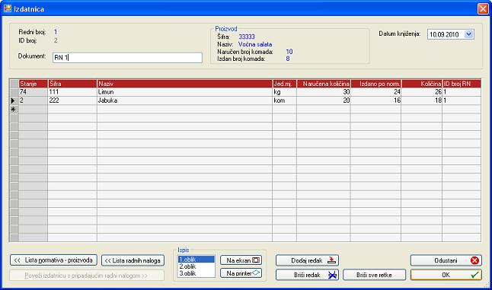Click the Odustani cancel button

(446, 260)
